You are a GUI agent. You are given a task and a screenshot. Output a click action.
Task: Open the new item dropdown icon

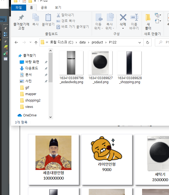point(158,15)
